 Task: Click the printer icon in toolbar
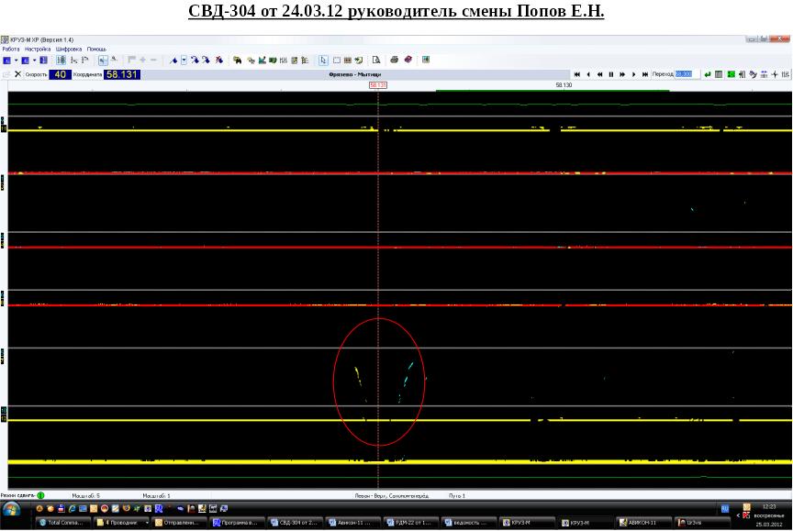click(x=395, y=61)
